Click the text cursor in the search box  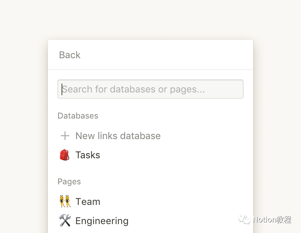coord(62,89)
